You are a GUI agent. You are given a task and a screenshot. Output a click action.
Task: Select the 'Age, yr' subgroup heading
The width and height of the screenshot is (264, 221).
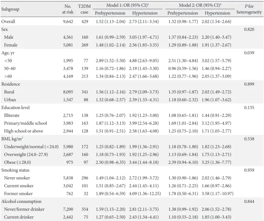(x=8, y=53)
